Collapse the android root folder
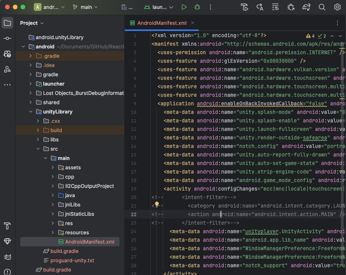Screen dimensions: 346x275 [23, 46]
